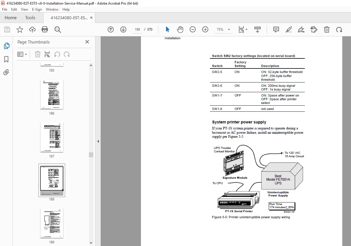Click the SW1-7 switch table cell

click(217, 96)
